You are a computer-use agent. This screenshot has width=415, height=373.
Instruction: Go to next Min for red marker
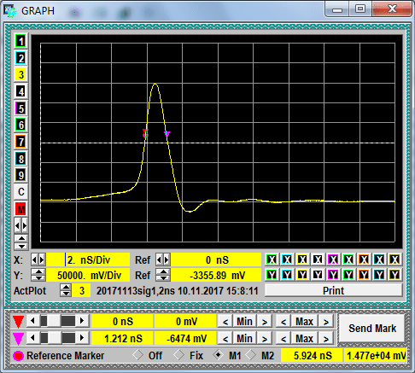pos(265,322)
